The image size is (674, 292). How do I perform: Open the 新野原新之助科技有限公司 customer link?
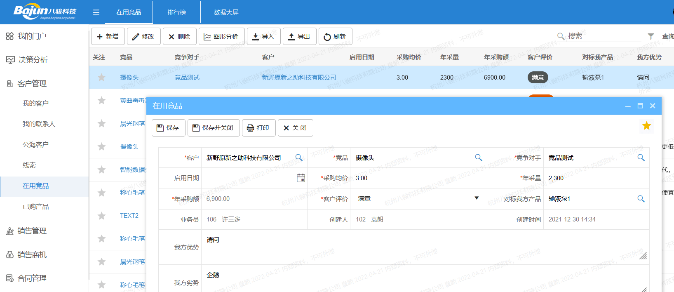click(299, 78)
